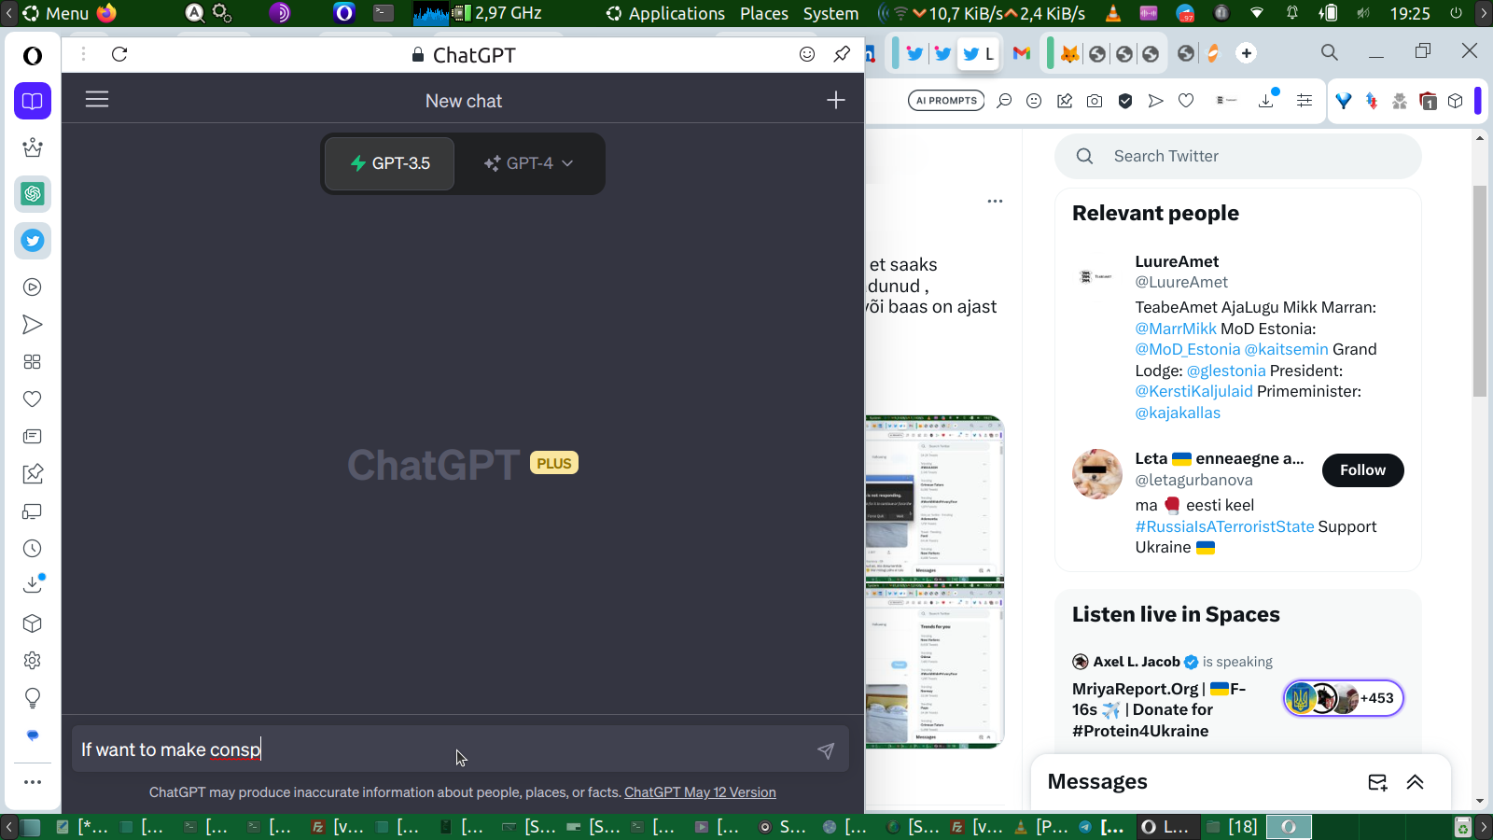Add page to bookmarks via toolbar heart
The width and height of the screenshot is (1493, 840).
pos(1186,101)
